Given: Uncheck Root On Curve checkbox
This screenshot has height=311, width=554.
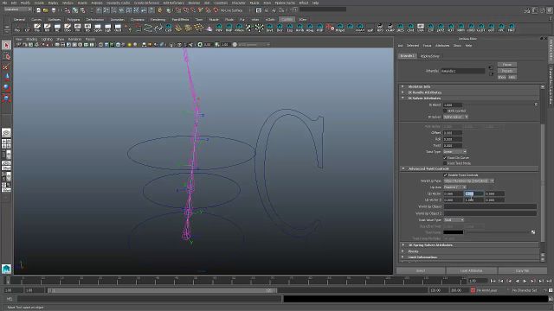Looking at the screenshot, I should click(446, 157).
